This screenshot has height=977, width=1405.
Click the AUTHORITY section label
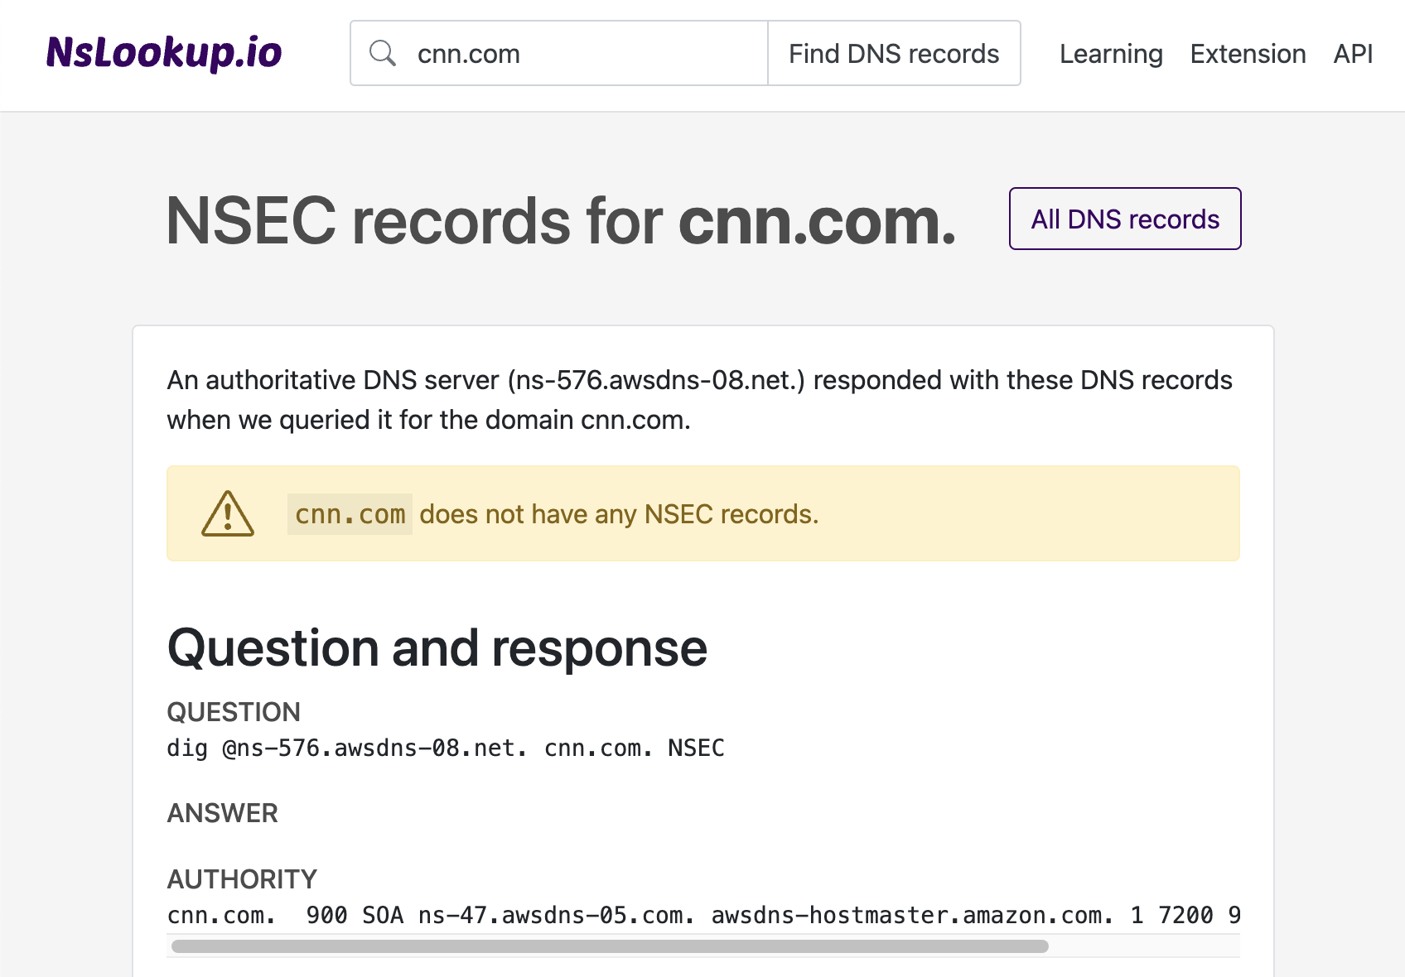coord(242,878)
